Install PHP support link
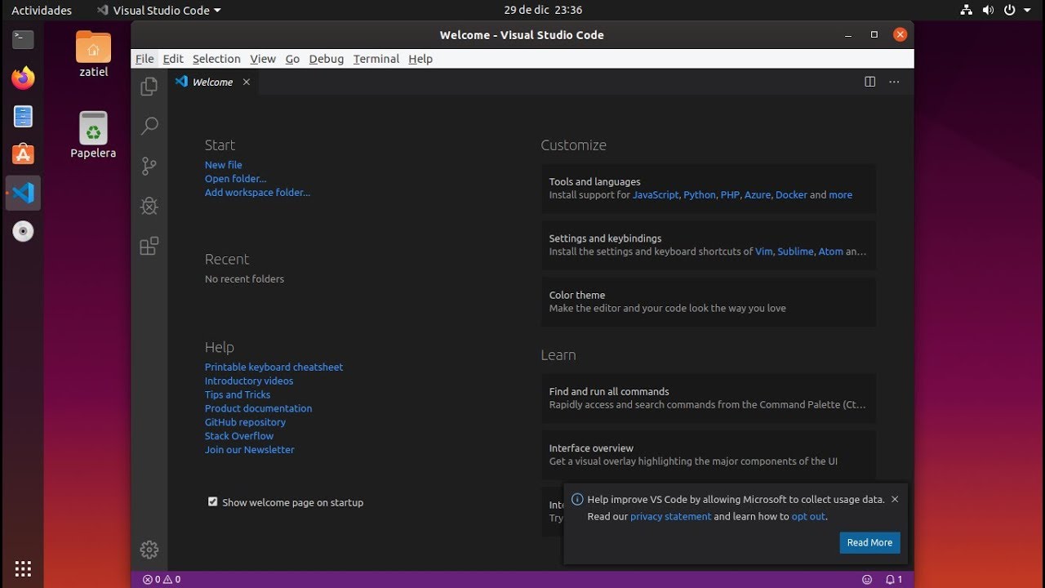This screenshot has height=588, width=1045. (730, 195)
